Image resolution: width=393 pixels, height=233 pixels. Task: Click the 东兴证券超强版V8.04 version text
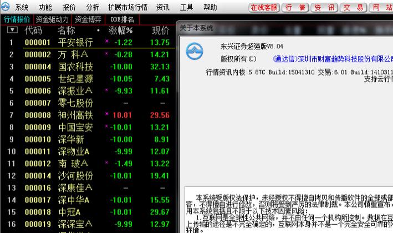(252, 47)
